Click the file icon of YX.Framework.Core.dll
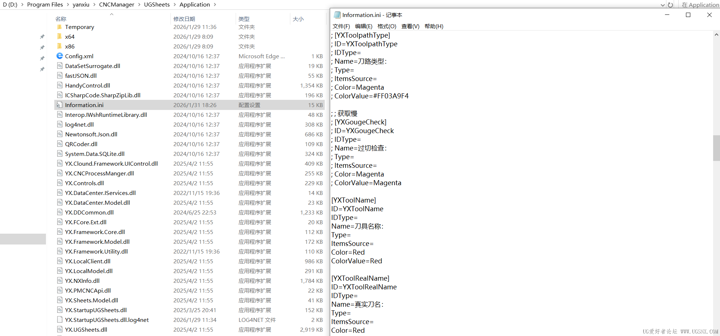 60,232
